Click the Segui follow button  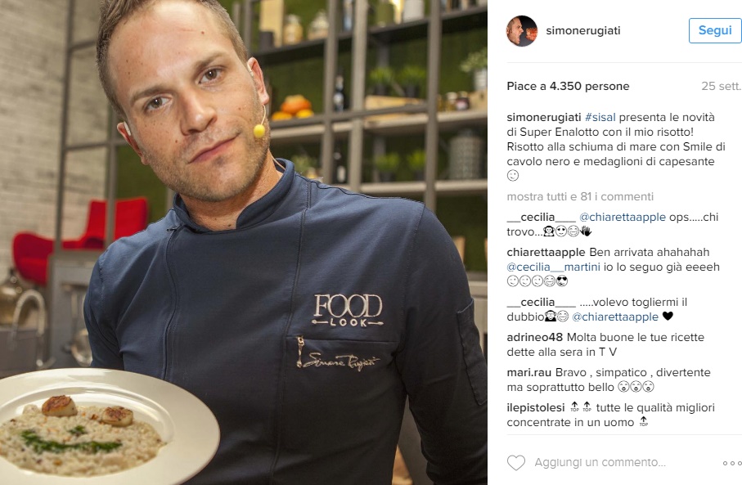tap(715, 31)
